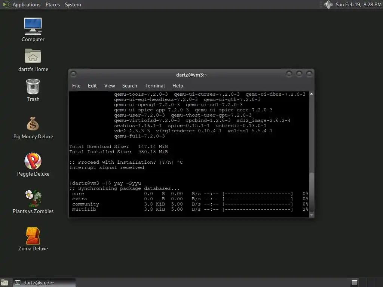This screenshot has width=383, height=287.
Task: Click the dartz@vm3:~ taskbar button
Action: point(44,283)
